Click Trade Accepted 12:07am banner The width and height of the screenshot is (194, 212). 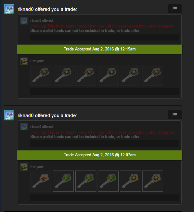(x=100, y=155)
